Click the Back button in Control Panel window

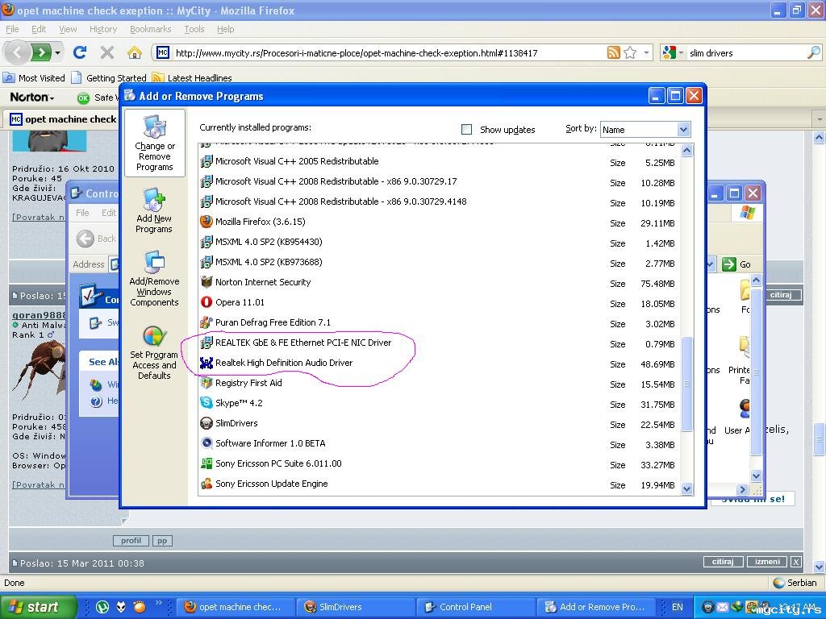tap(97, 239)
